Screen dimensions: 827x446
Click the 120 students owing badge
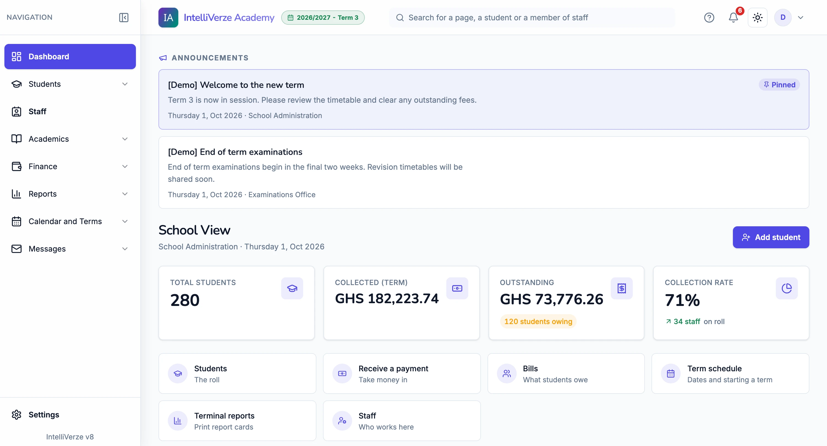coord(538,321)
